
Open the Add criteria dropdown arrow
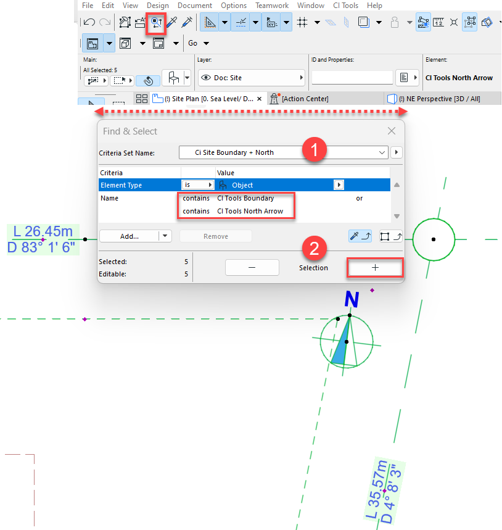[165, 236]
